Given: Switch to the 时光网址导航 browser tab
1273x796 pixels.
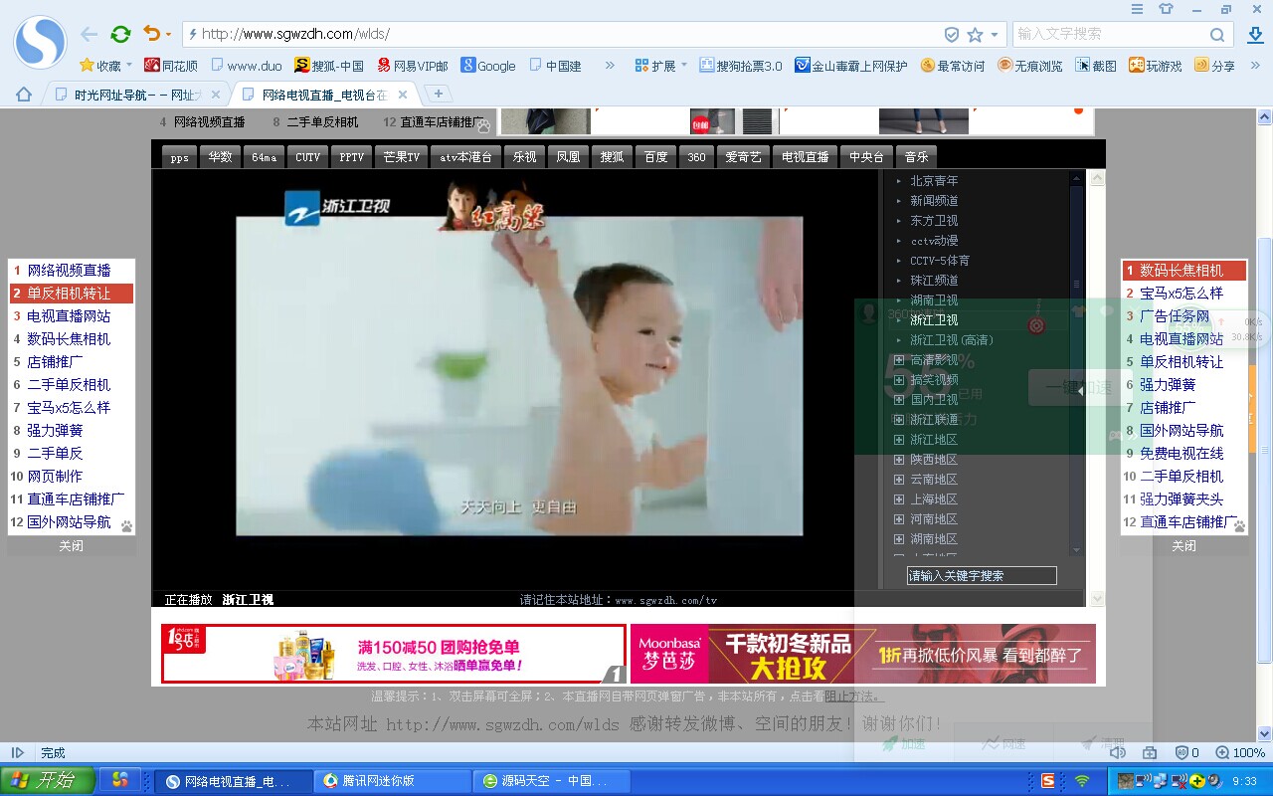Looking at the screenshot, I should point(129,96).
